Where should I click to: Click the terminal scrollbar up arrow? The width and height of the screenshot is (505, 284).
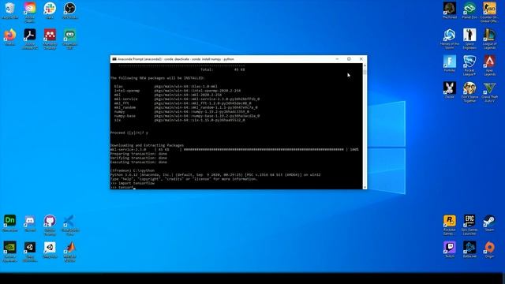tap(365, 65)
